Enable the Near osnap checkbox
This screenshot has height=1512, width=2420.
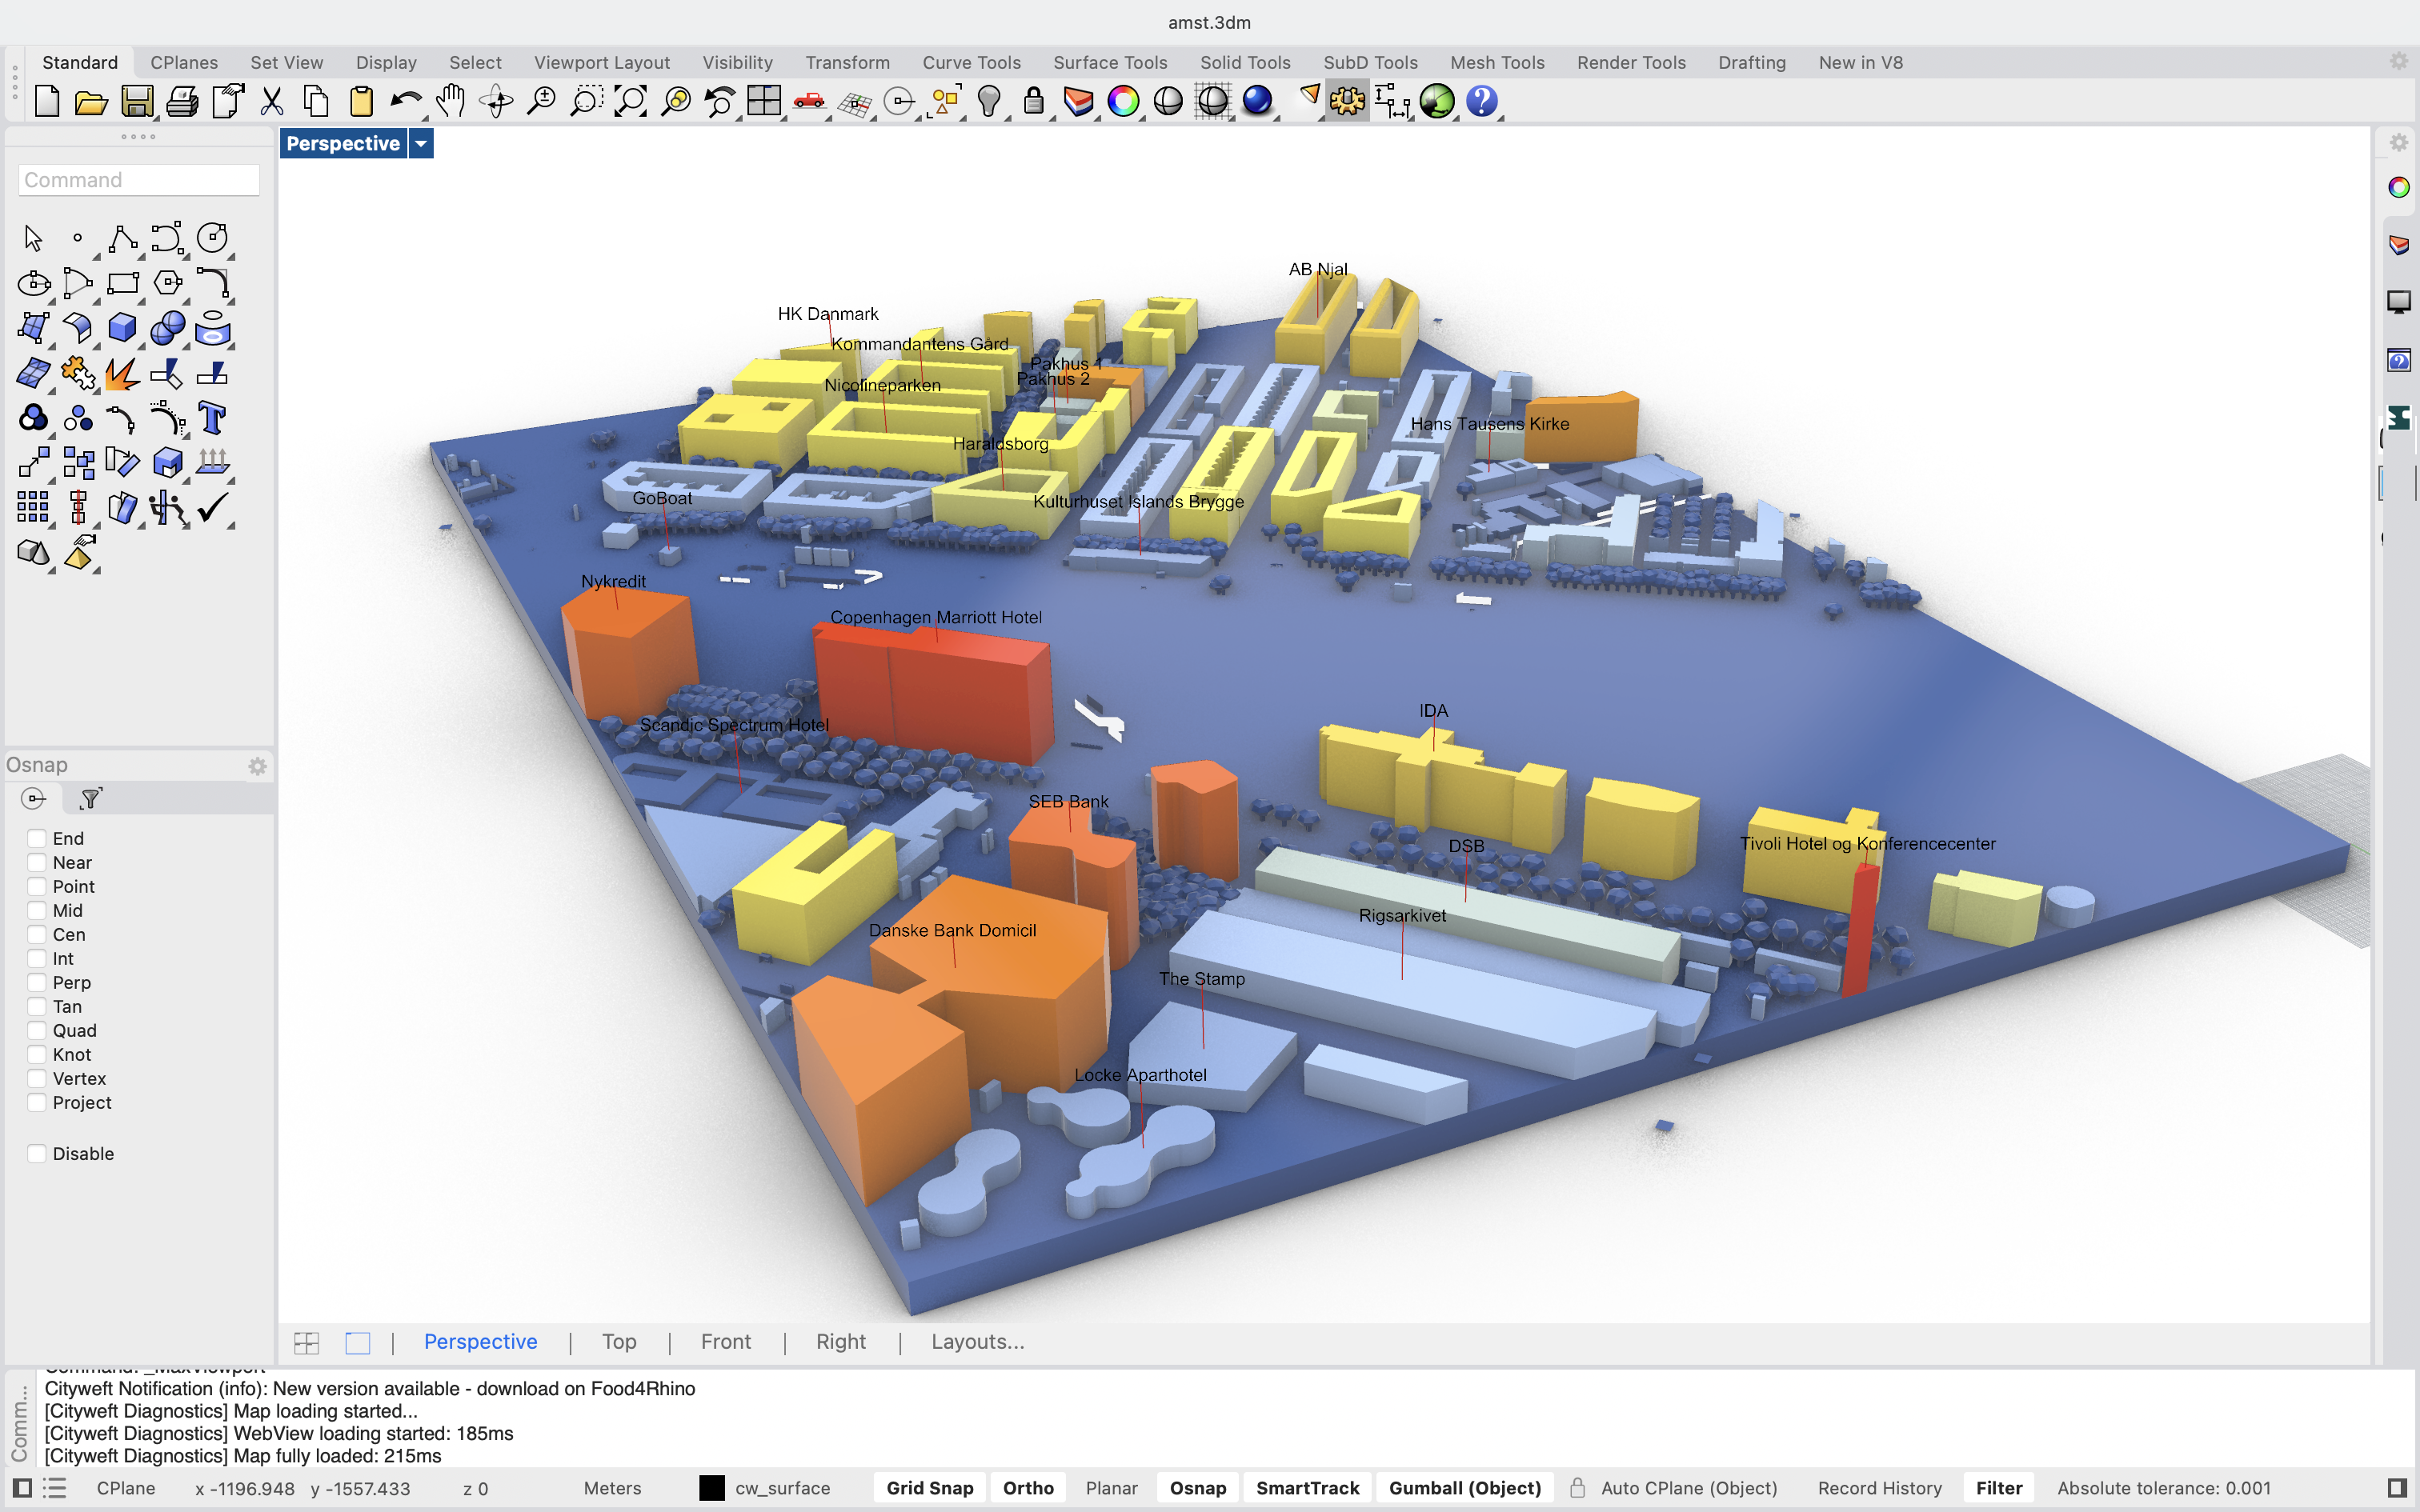coord(37,862)
